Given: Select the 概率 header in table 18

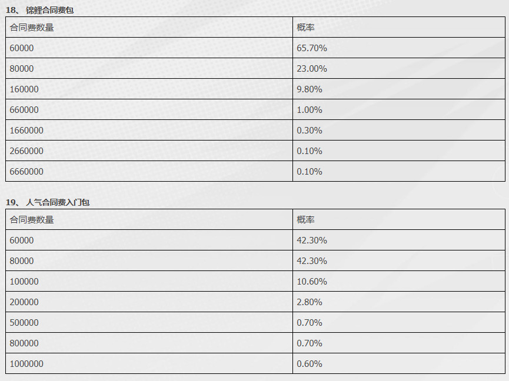Looking at the screenshot, I should (x=398, y=27).
